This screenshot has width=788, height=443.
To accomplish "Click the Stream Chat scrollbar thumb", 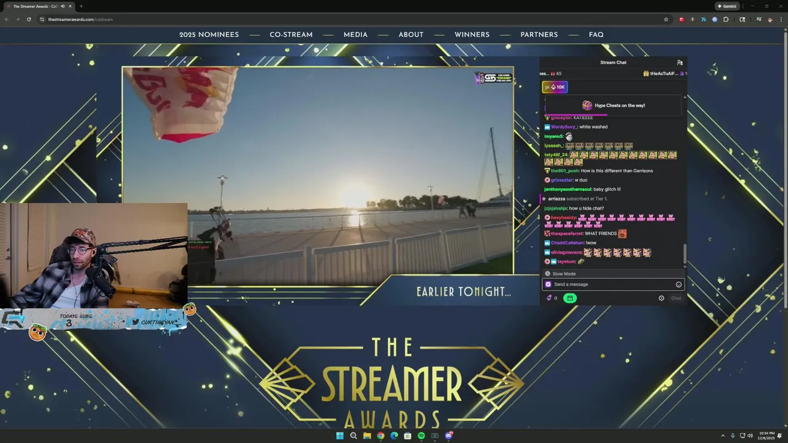I will 685,253.
